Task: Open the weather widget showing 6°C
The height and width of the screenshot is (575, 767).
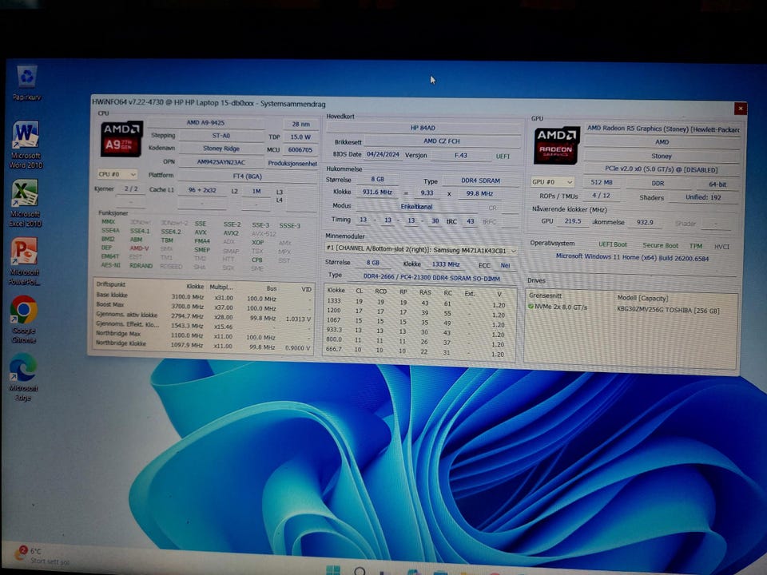Action: (42, 555)
